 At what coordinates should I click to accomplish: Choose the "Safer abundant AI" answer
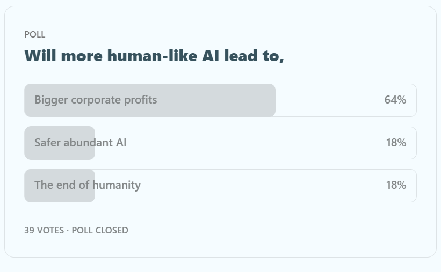click(x=81, y=143)
